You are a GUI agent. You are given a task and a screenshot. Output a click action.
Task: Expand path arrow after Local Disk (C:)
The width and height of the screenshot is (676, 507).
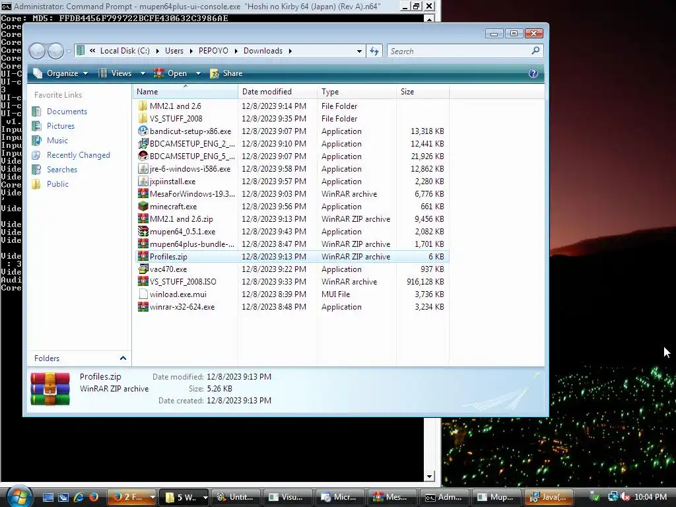tap(157, 51)
